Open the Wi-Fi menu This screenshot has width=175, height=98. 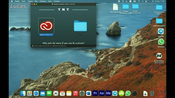139,1
